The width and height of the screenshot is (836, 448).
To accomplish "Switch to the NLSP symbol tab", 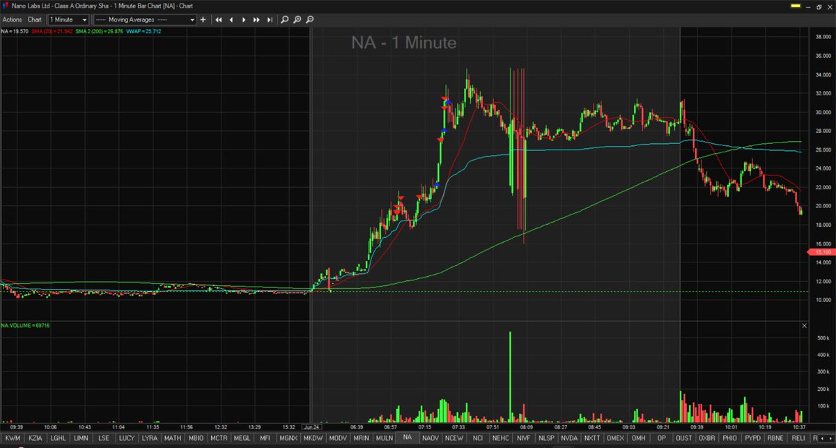I will pos(547,438).
